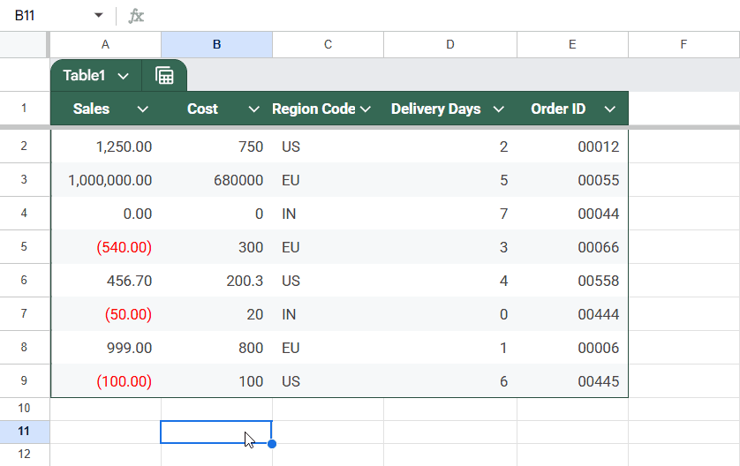Select Order ID cell 00444
The height and width of the screenshot is (466, 740).
click(572, 314)
